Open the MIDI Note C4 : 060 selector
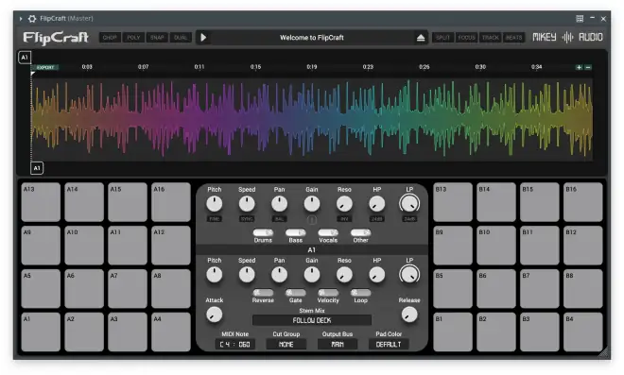Screen dimensions: 624x375 tap(234, 345)
